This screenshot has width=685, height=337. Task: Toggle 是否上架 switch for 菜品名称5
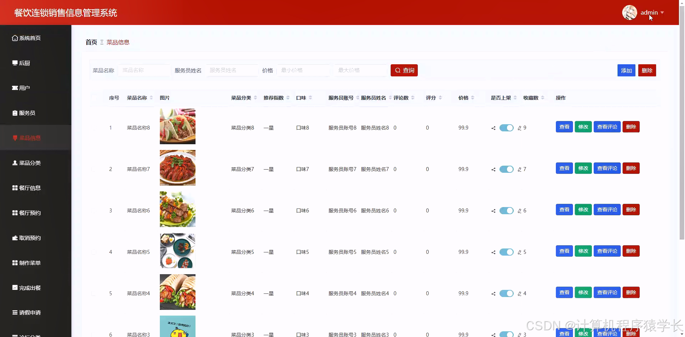506,252
